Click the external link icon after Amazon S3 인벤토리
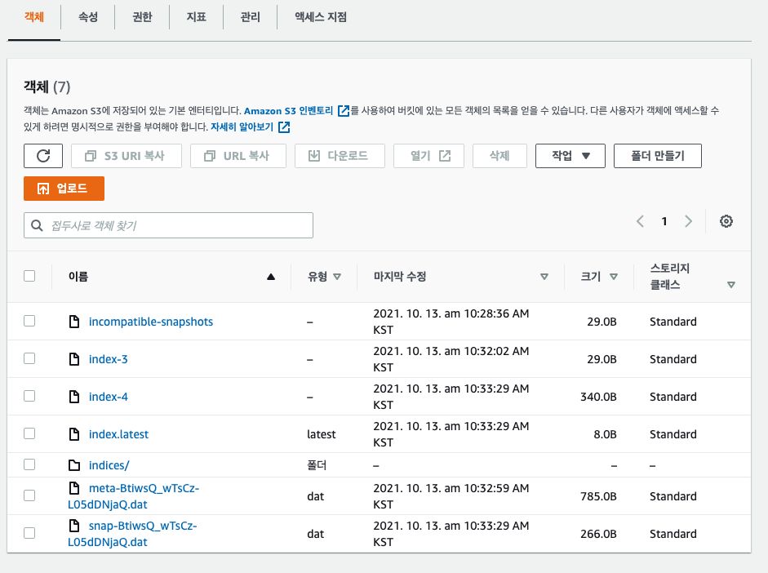768x573 pixels. click(344, 111)
